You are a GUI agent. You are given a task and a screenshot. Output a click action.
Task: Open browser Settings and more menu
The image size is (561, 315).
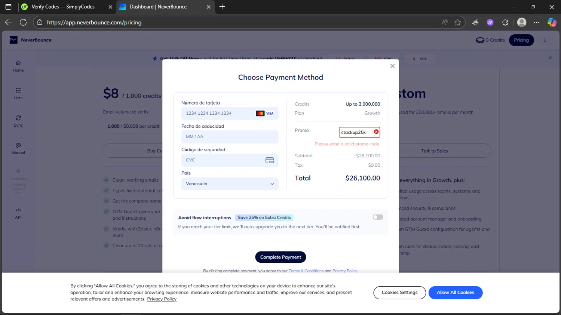537,22
